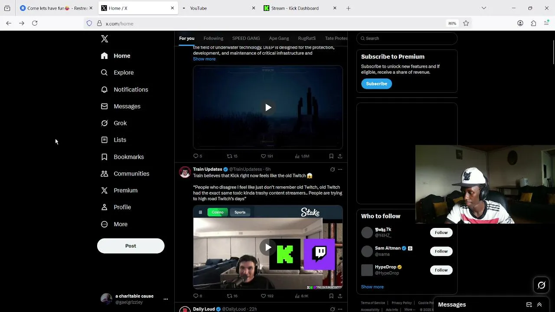Viewport: 555px width, 312px height.
Task: Open Terms of Service link
Action: 373,303
